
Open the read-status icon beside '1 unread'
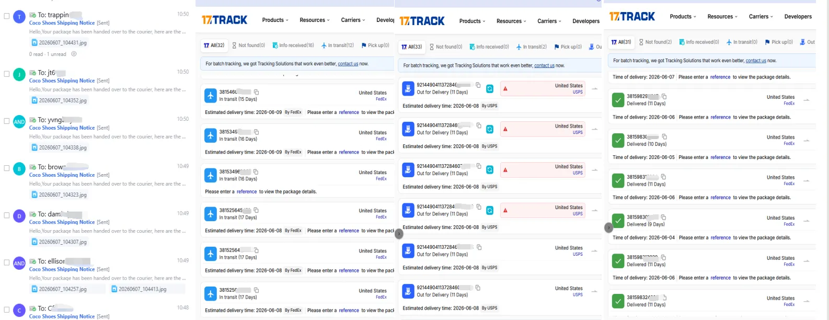(x=74, y=54)
